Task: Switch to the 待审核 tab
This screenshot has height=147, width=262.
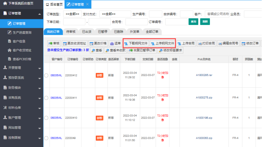Action: (x=71, y=32)
